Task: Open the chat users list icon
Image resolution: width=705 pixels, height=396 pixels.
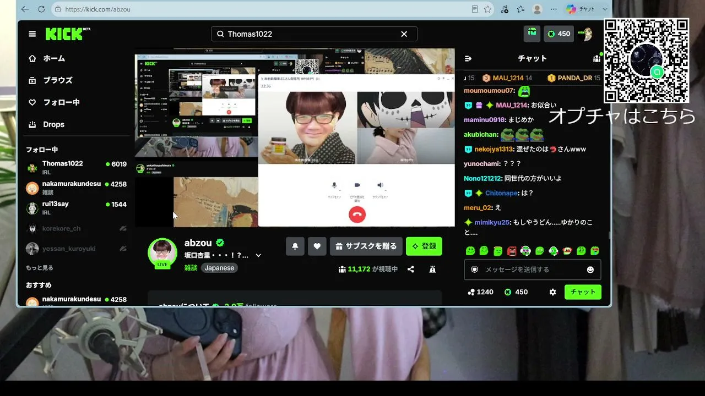Action: coord(596,58)
